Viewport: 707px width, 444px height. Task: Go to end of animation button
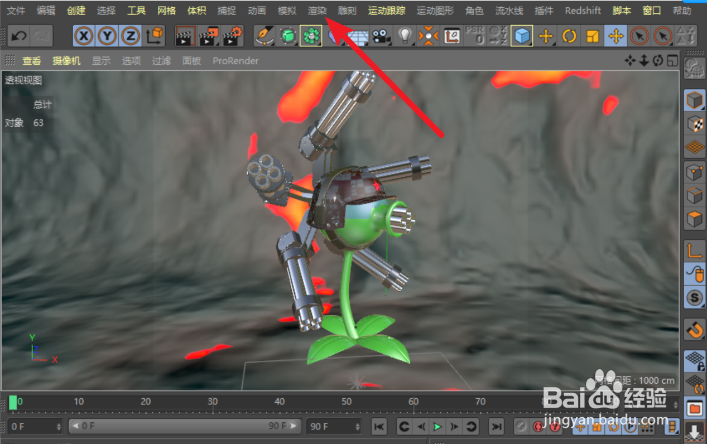pos(496,427)
